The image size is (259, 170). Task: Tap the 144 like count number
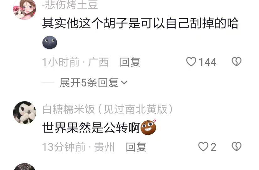click(208, 62)
